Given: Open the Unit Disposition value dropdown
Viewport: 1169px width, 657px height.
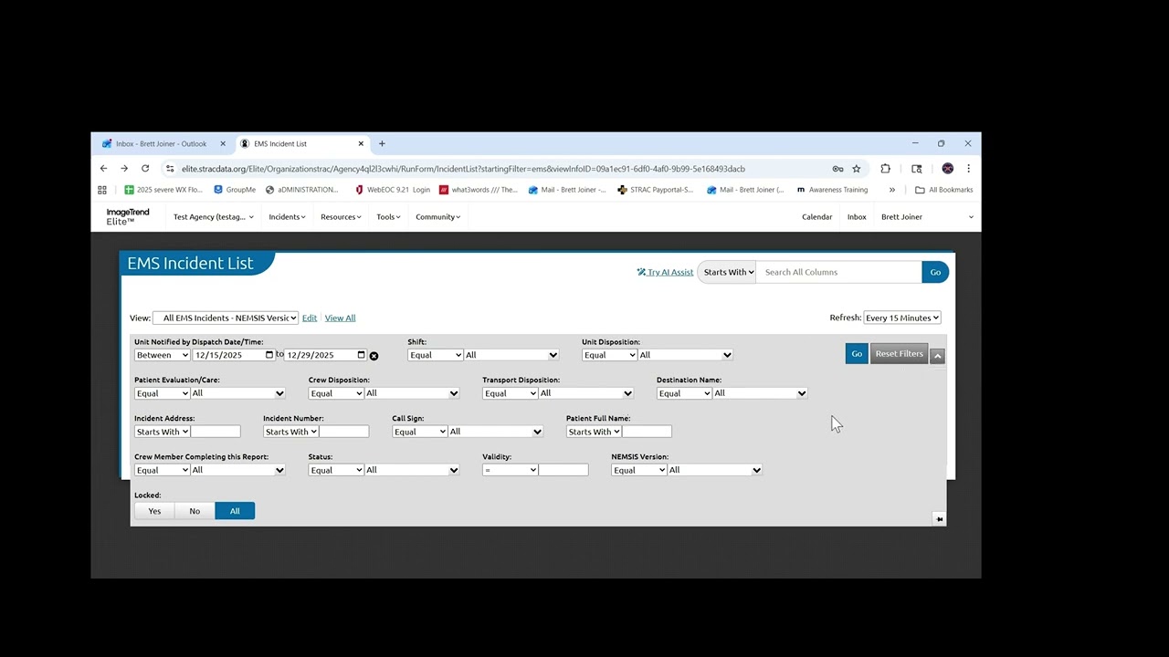Looking at the screenshot, I should click(685, 355).
